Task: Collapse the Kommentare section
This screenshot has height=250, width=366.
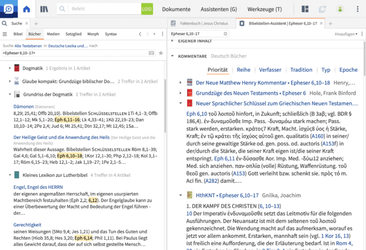Action: [x=172, y=57]
